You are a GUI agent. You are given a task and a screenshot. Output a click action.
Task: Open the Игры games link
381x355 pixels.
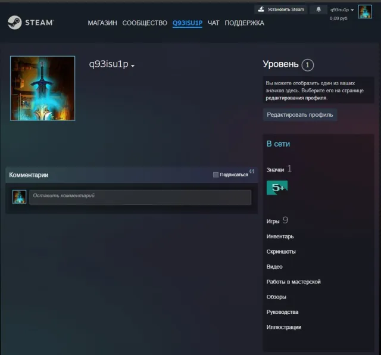(x=273, y=221)
